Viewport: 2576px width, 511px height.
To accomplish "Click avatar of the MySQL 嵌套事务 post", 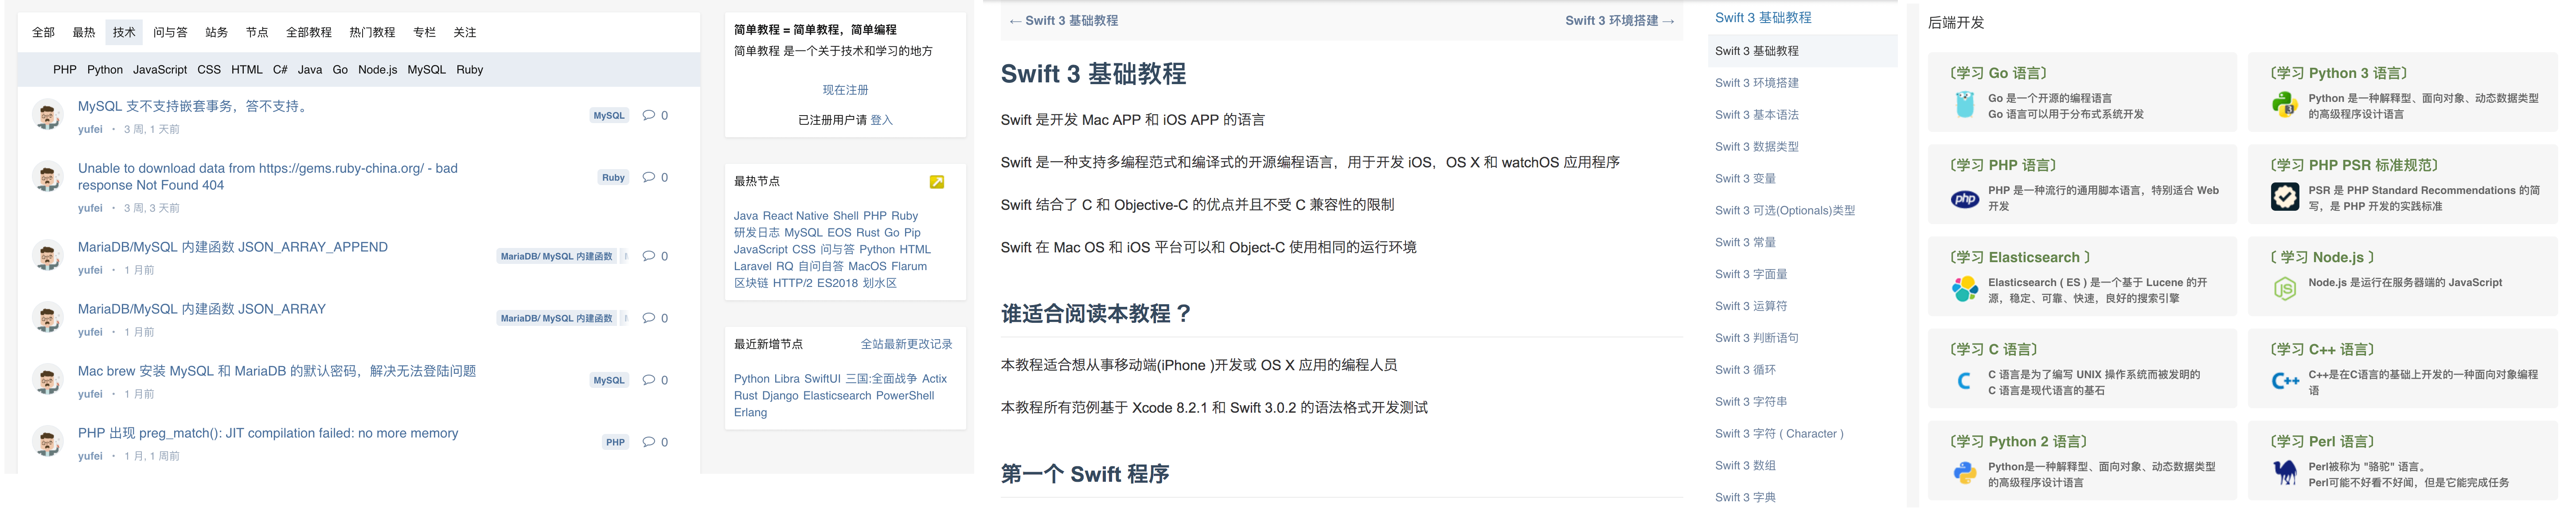I will (47, 115).
